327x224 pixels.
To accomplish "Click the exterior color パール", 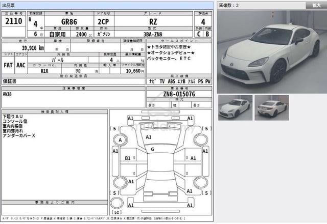I will 58,60.
